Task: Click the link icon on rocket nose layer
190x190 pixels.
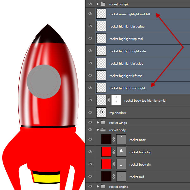Action: [x=114, y=139]
